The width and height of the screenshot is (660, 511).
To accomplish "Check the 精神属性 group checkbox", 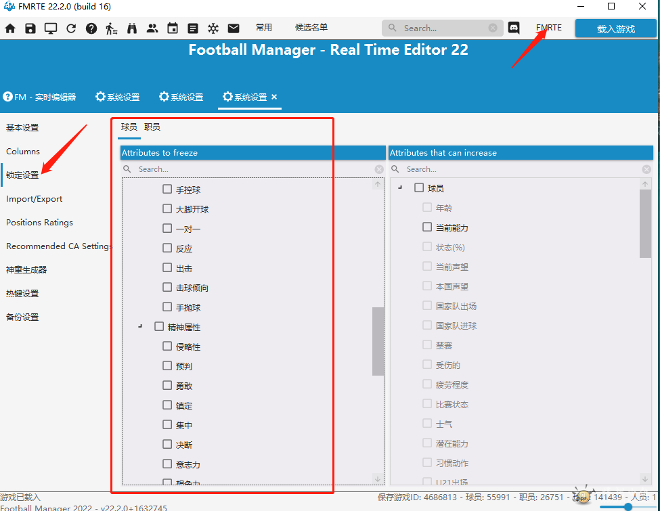I will coord(158,327).
